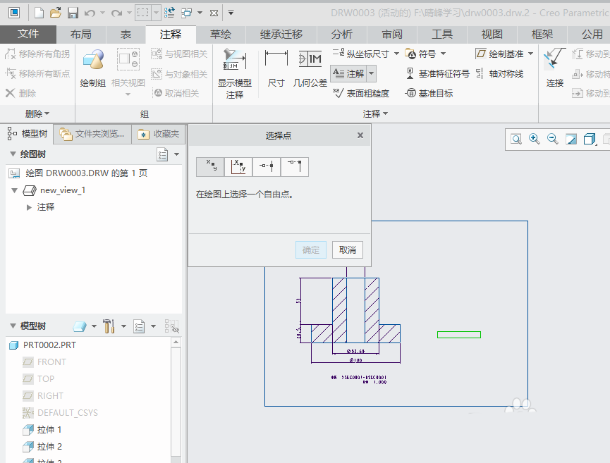Image resolution: width=610 pixels, height=463 pixels.
Task: Select absolute x-y coordinate point type
Action: click(x=209, y=166)
